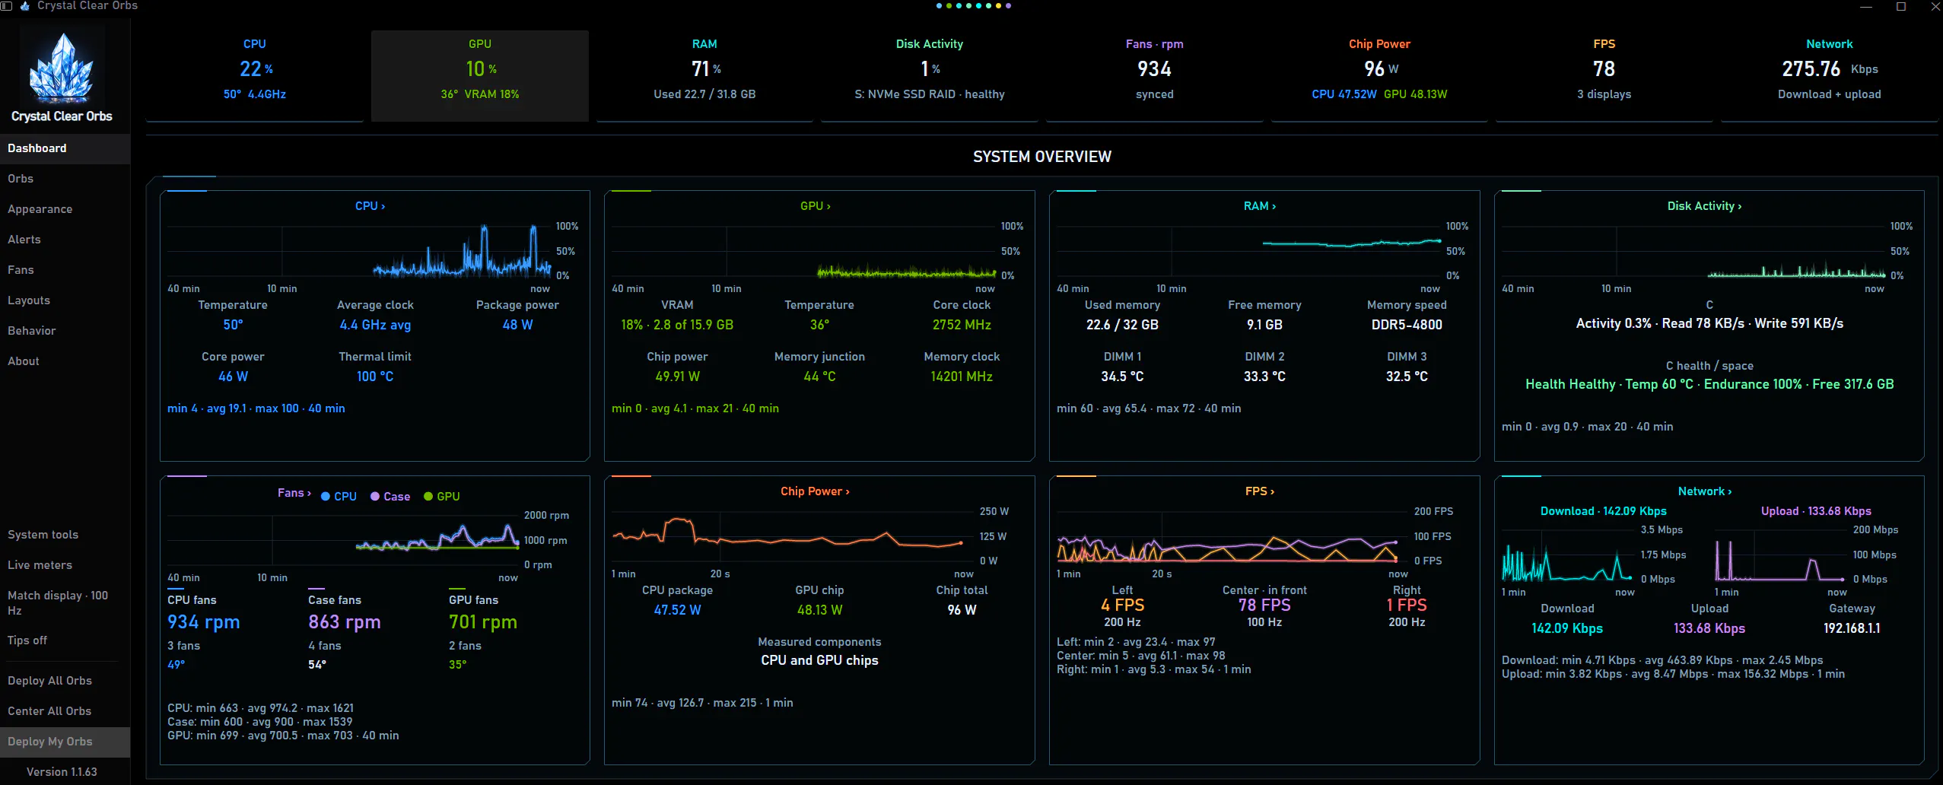Viewport: 1943px width, 785px height.
Task: Open the Behavior sidebar page
Action: [x=65, y=331]
